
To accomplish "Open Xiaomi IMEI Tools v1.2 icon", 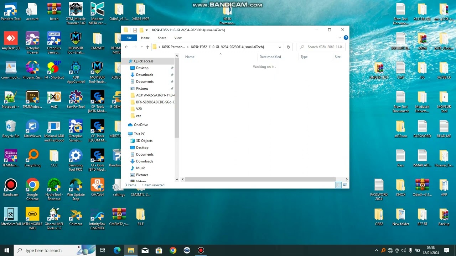I will (54, 218).
